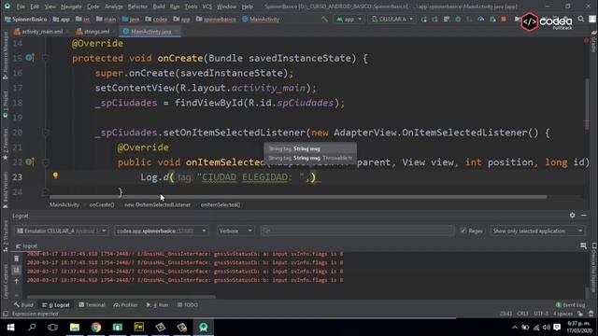Click the override gutter icon on line 15

[30, 58]
